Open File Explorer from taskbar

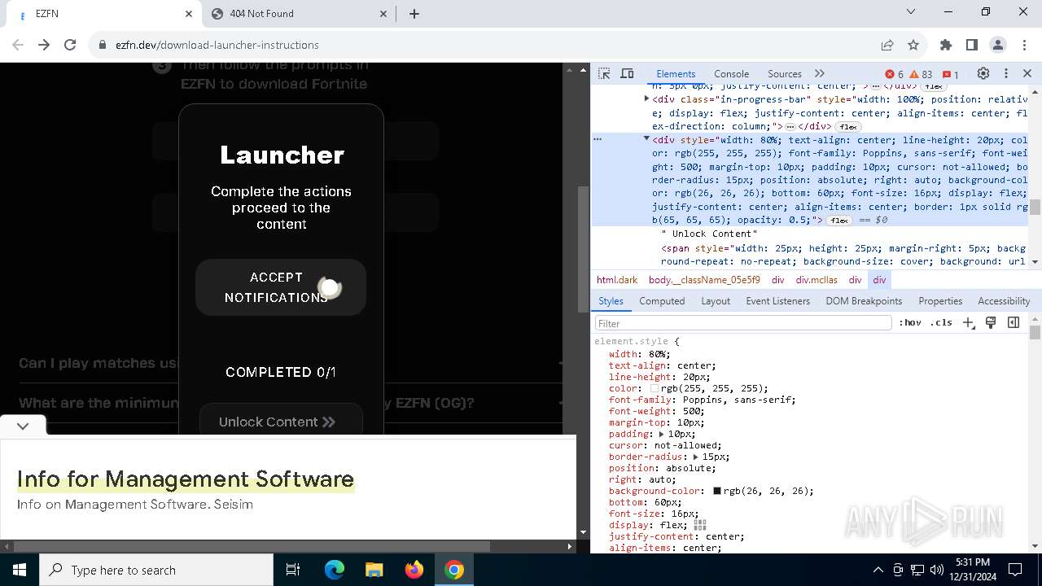tap(374, 570)
